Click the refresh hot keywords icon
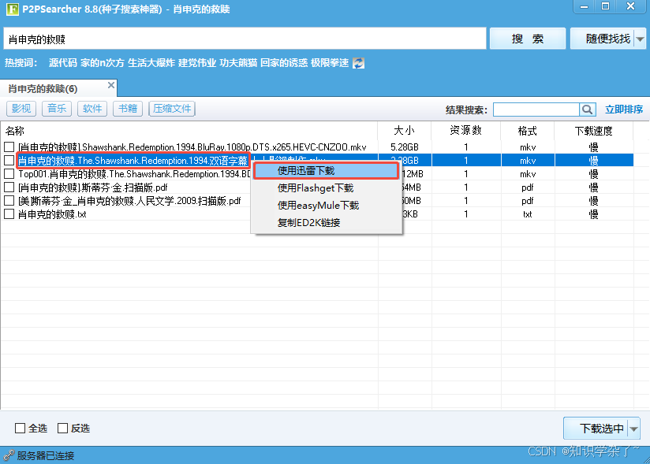Screen dimensions: 650x464 (x=358, y=63)
